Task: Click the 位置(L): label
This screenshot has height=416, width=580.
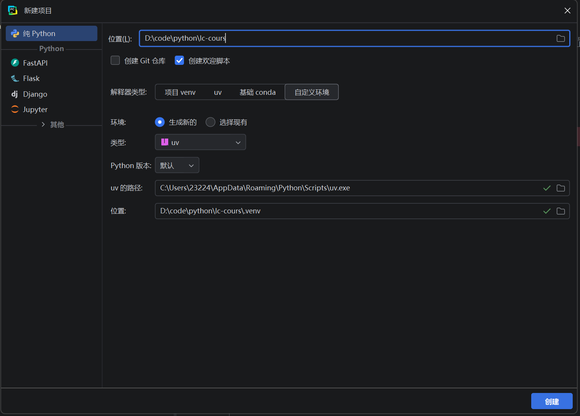Action: coord(120,39)
